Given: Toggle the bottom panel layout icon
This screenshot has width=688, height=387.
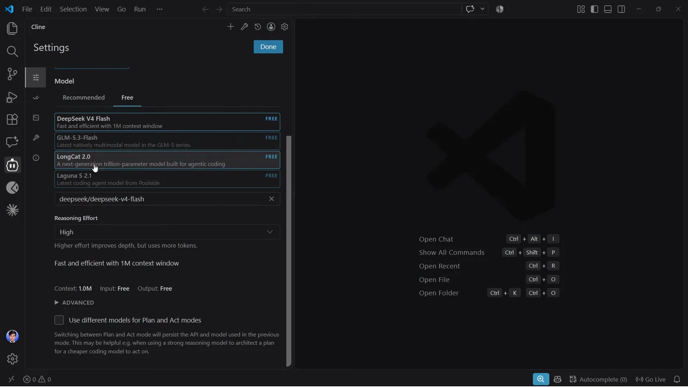Looking at the screenshot, I should [x=608, y=9].
